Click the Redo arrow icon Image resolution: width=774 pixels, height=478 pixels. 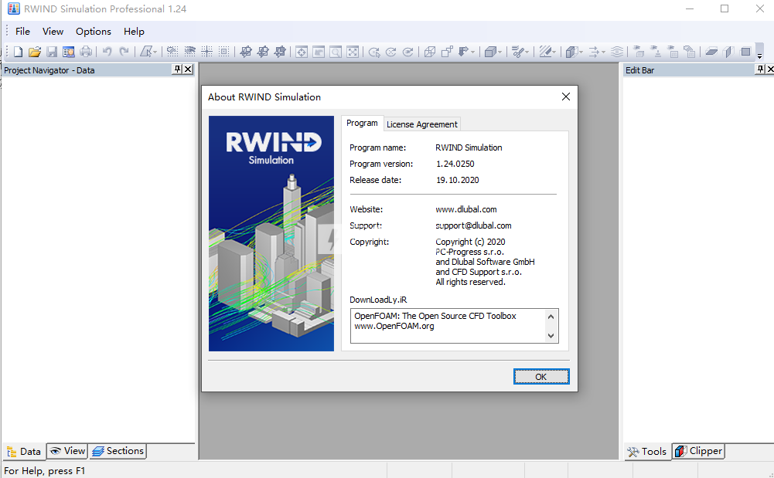[x=124, y=51]
